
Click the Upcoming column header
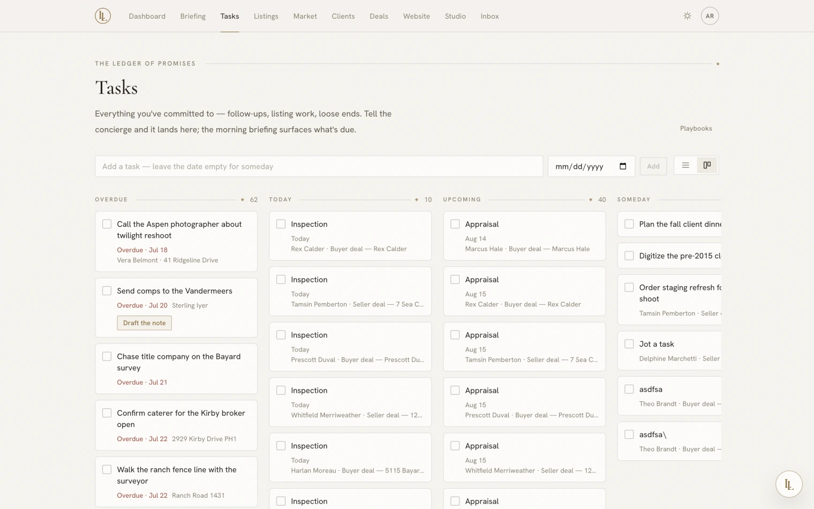462,199
